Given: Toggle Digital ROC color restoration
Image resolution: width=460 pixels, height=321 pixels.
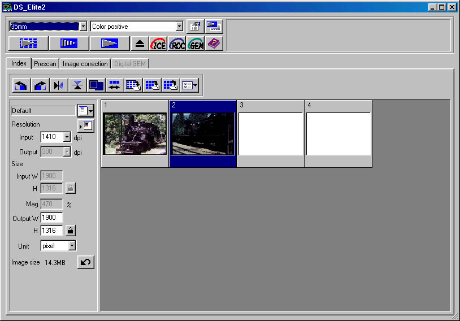Looking at the screenshot, I should point(177,44).
